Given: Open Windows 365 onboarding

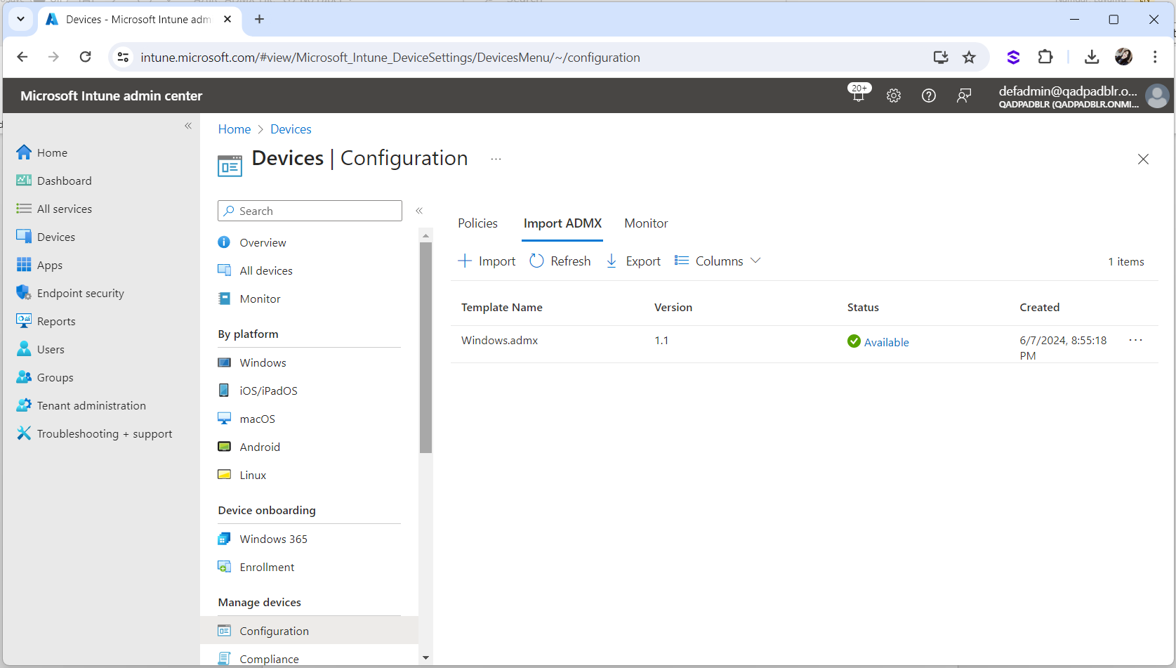Looking at the screenshot, I should click(263, 539).
